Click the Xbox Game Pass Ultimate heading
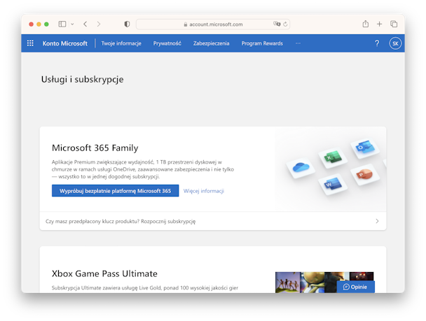This screenshot has height=321, width=426. pos(104,273)
